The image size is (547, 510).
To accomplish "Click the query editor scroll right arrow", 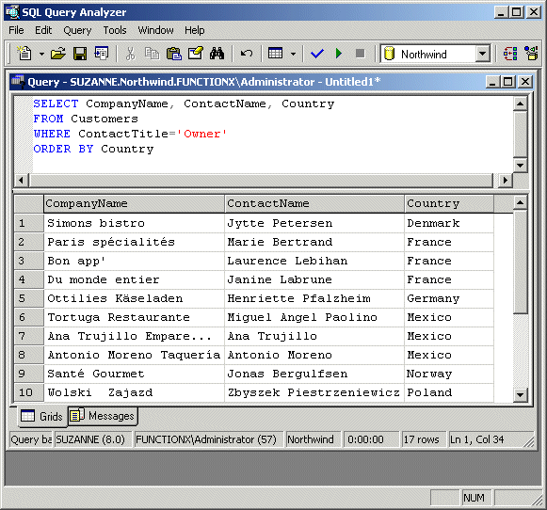I will [x=505, y=181].
